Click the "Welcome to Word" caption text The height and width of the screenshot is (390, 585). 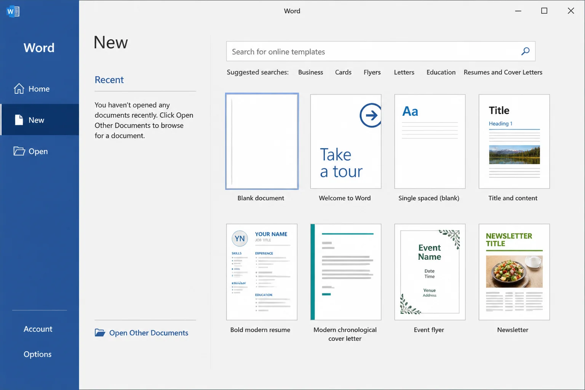pyautogui.click(x=345, y=198)
